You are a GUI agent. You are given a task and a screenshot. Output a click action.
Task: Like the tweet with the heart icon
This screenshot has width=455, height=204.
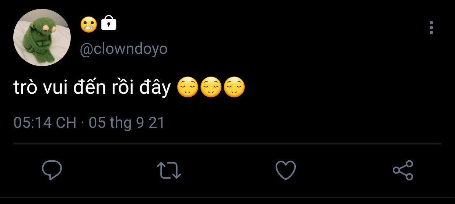click(x=286, y=170)
